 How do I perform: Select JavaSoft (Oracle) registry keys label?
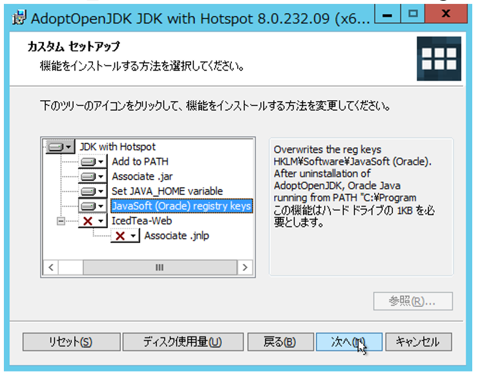pos(182,206)
